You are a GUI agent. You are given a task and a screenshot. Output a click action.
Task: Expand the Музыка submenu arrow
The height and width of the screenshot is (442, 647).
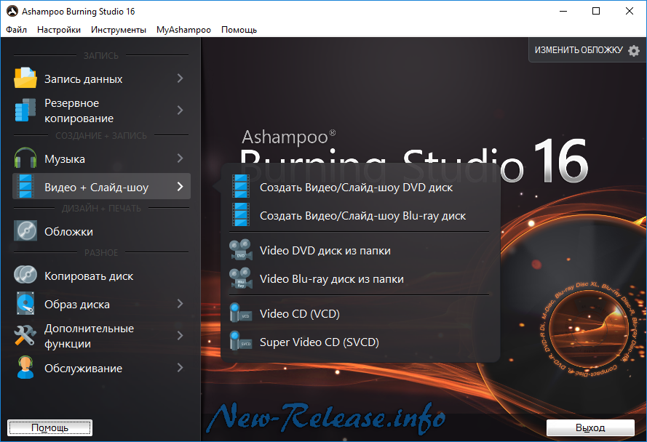point(180,158)
